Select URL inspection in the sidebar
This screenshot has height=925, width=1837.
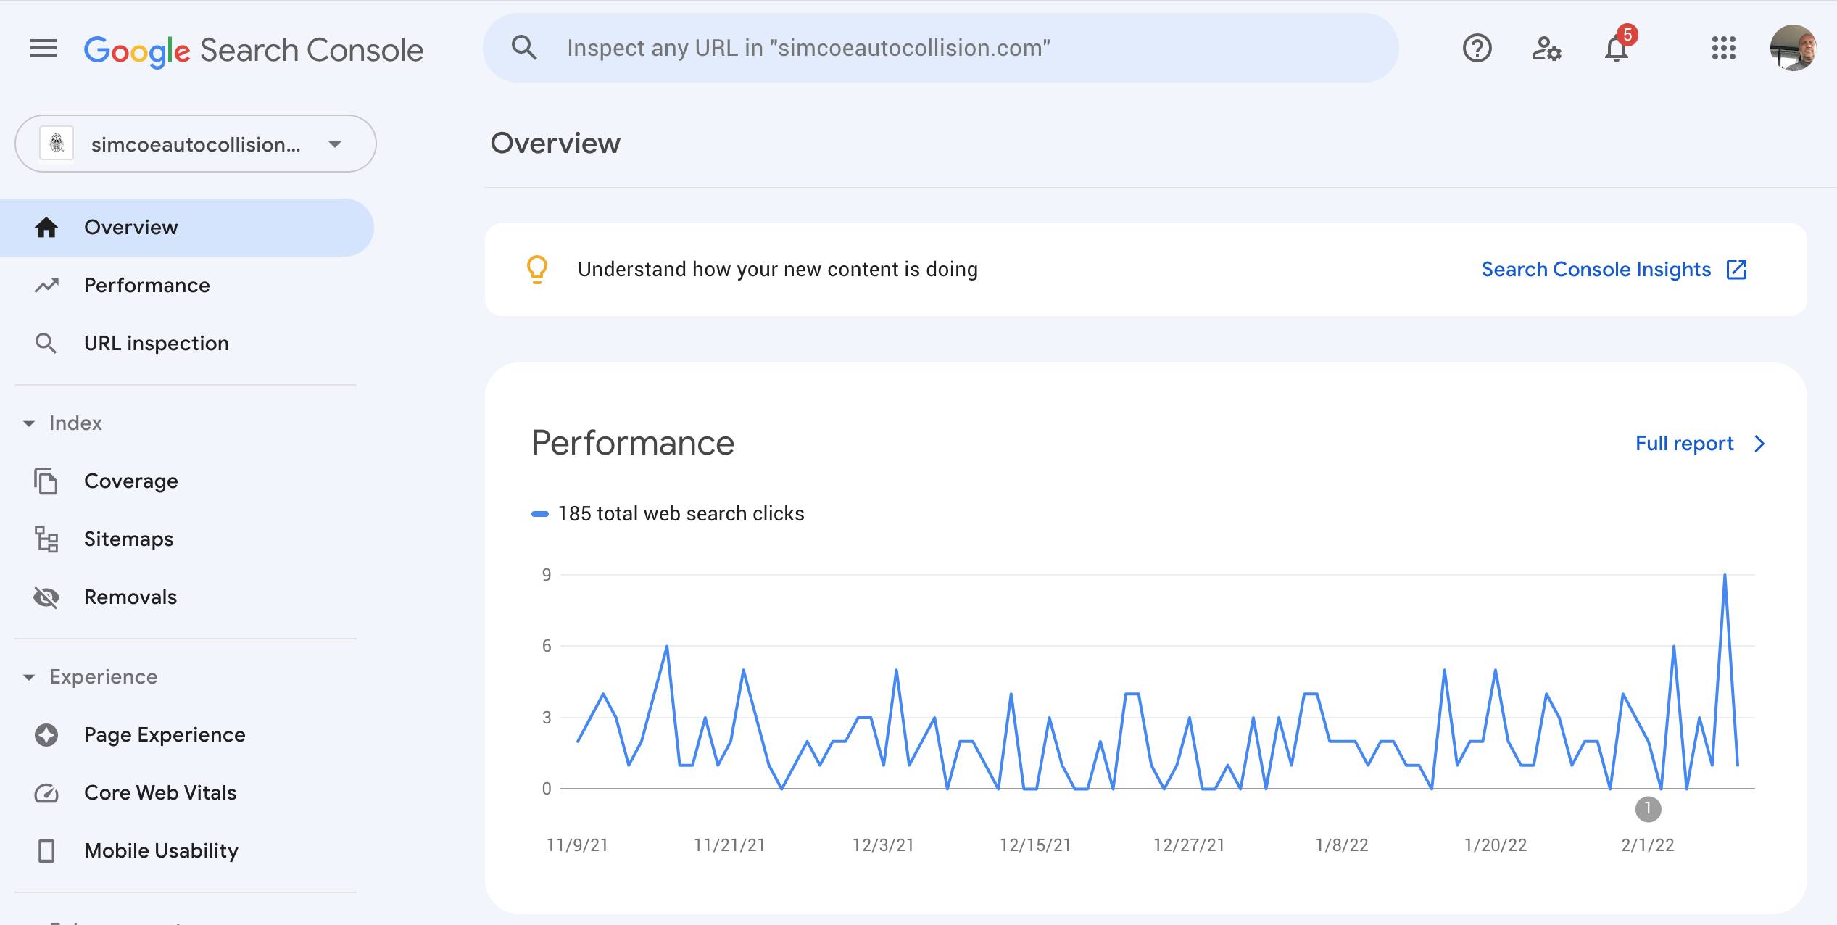[x=157, y=343]
